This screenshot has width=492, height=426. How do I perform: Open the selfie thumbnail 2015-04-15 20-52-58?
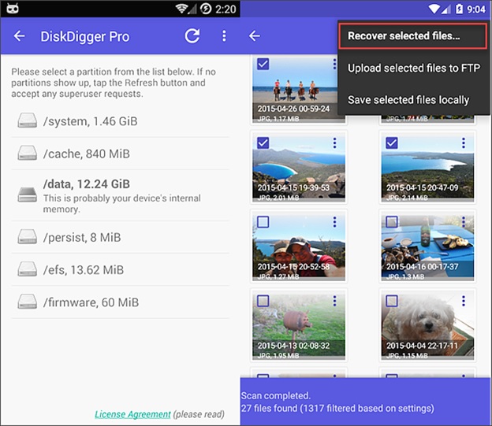[x=299, y=247]
